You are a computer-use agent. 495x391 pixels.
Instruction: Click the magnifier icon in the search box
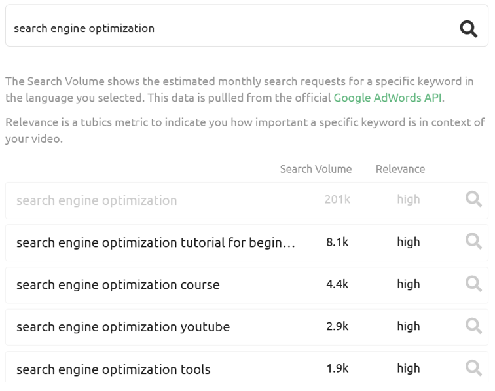coord(468,28)
